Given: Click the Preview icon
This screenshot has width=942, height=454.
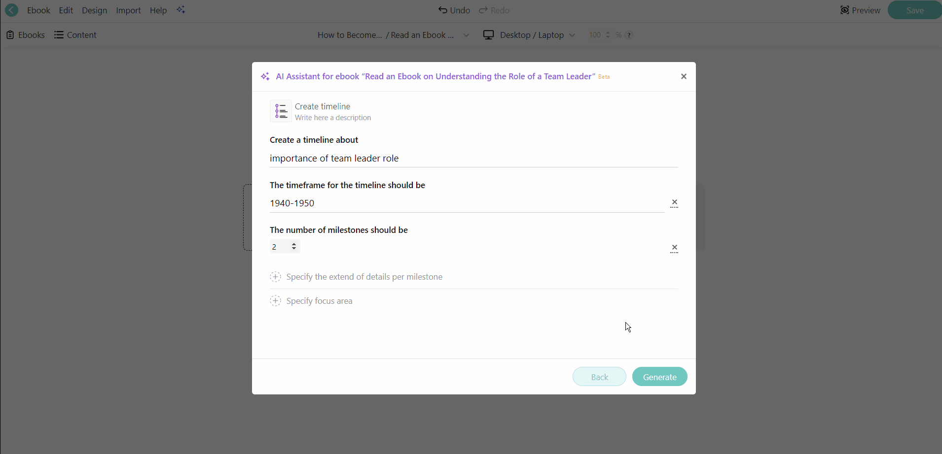Looking at the screenshot, I should [x=845, y=10].
